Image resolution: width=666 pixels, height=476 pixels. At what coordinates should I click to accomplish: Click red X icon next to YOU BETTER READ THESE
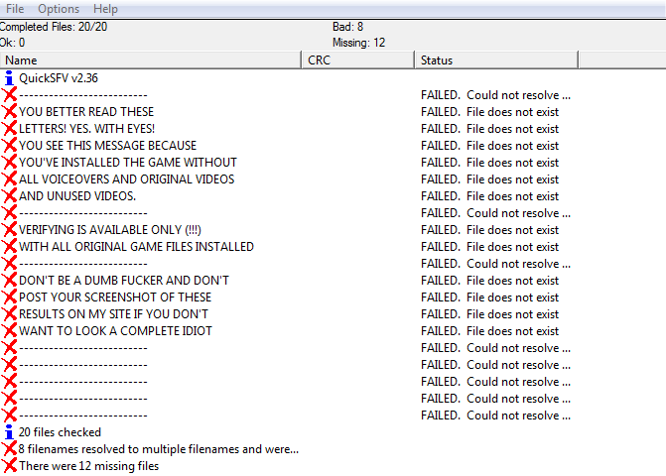pyautogui.click(x=10, y=112)
